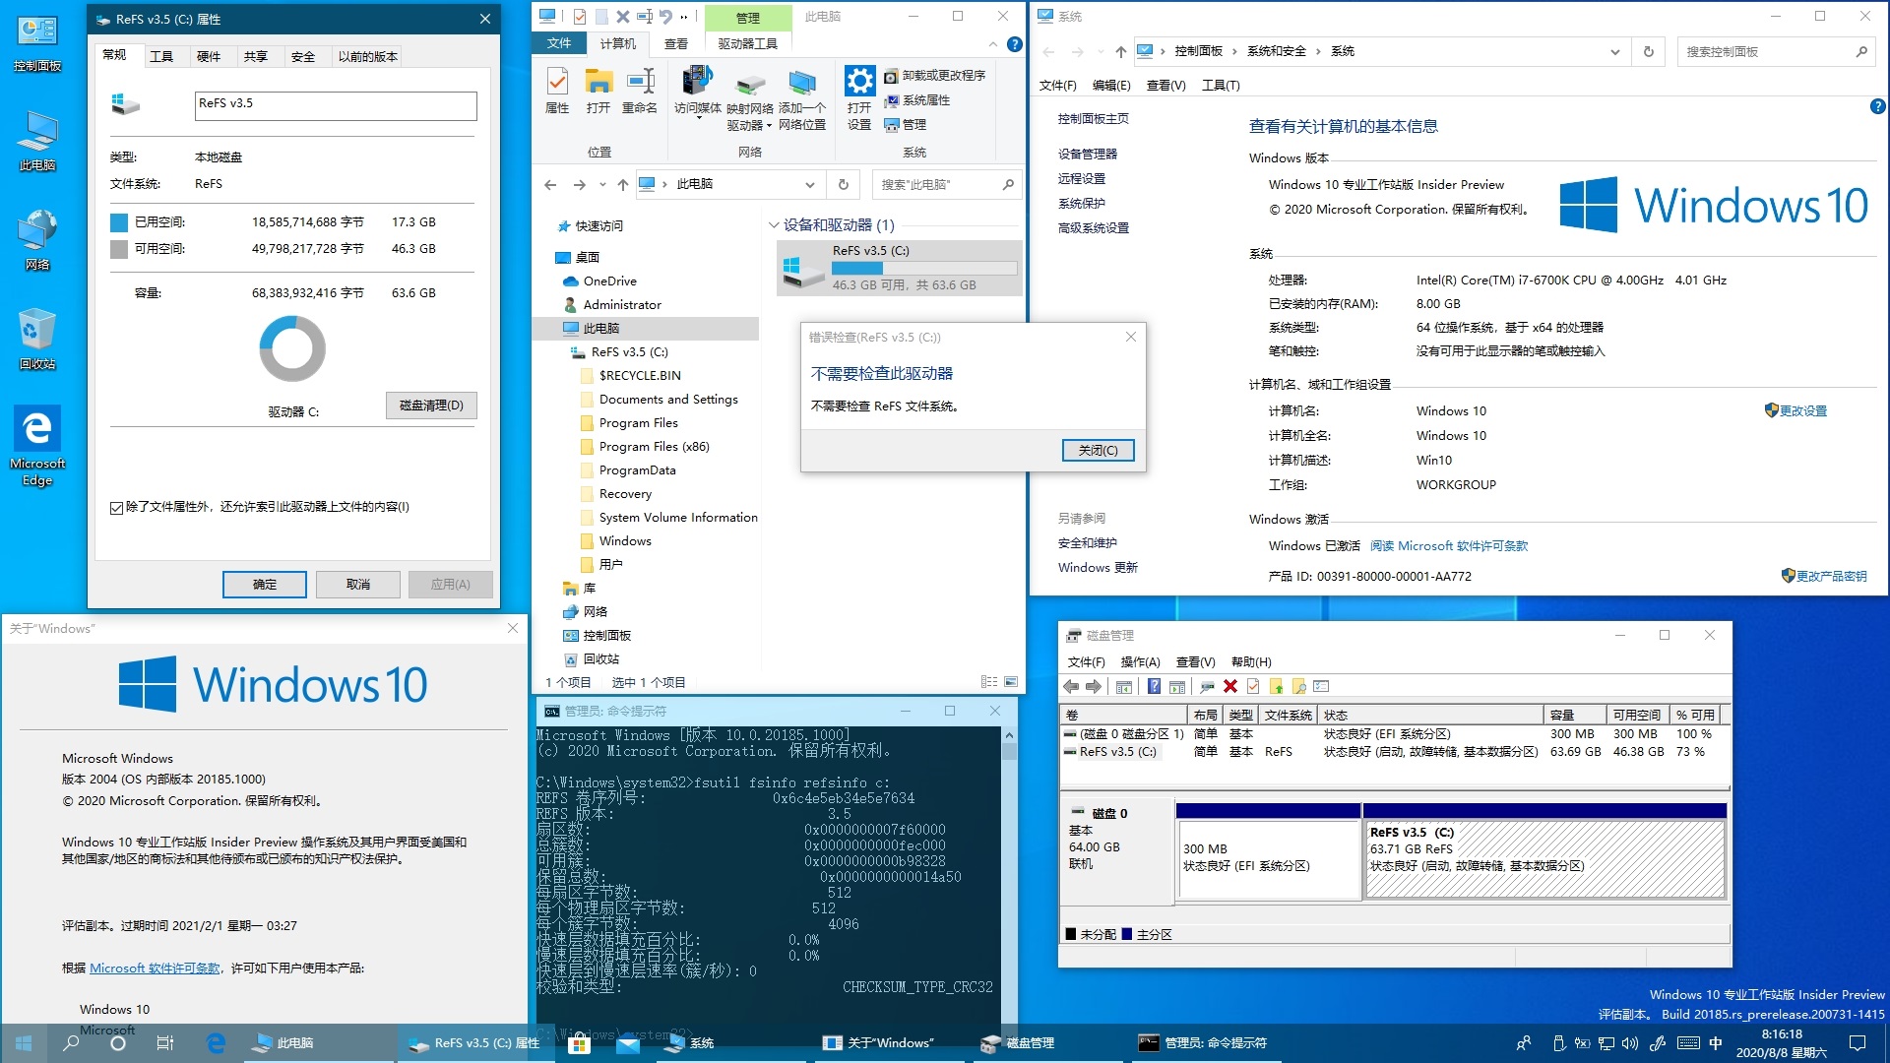Click the Microsoft Edge desktop icon
Image resolution: width=1890 pixels, height=1063 pixels.
(37, 446)
